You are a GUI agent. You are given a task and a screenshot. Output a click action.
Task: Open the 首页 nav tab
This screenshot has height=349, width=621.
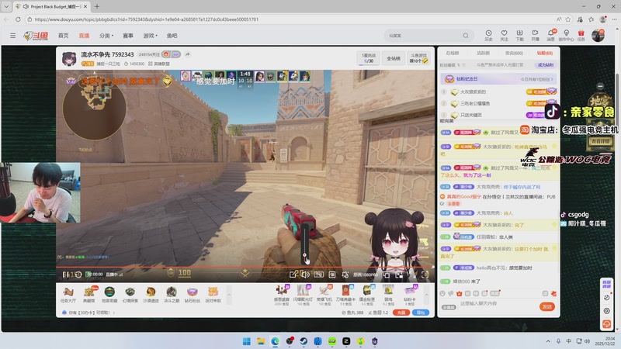(x=64, y=36)
